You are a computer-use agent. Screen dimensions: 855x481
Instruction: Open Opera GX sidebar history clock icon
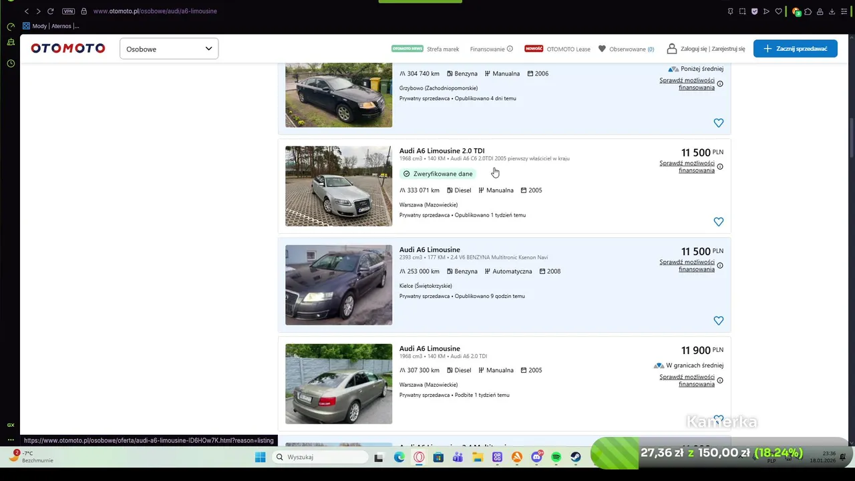[11, 63]
